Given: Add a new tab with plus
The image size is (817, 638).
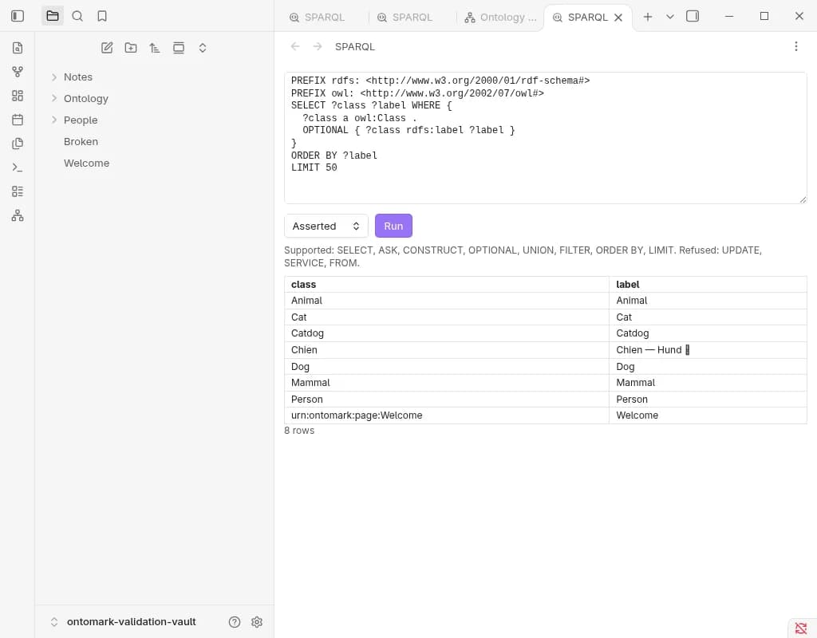Looking at the screenshot, I should (648, 17).
